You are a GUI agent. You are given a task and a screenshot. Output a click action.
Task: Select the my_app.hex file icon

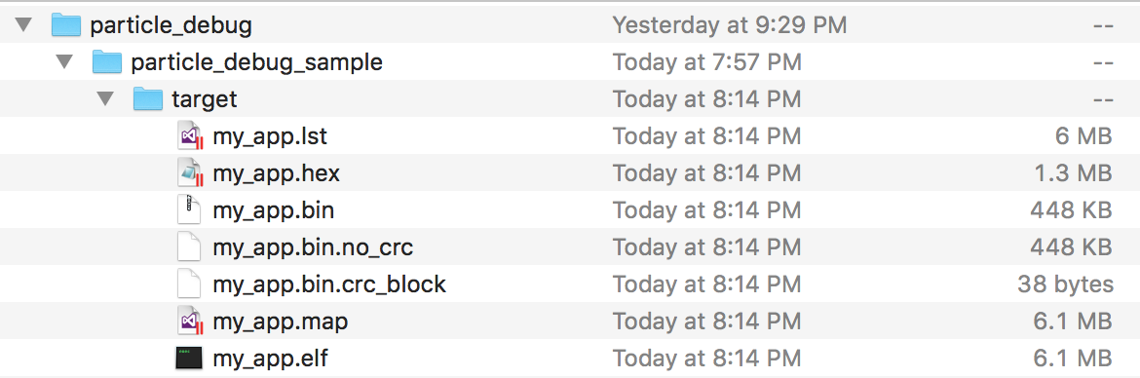point(189,173)
